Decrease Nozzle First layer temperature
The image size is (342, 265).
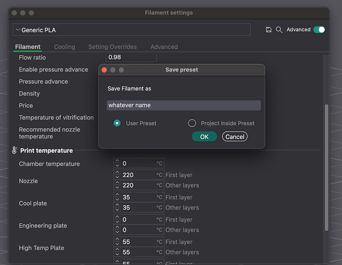[x=117, y=177]
